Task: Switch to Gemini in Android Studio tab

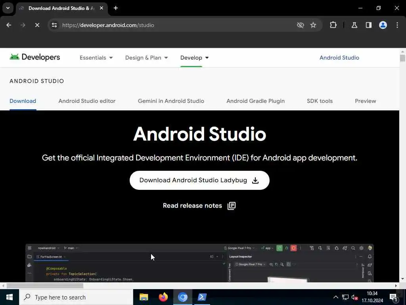Action: pos(171,101)
